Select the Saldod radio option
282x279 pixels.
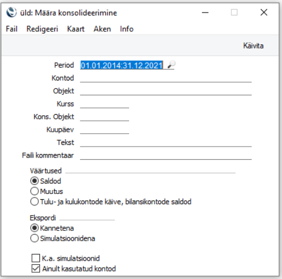coord(34,181)
